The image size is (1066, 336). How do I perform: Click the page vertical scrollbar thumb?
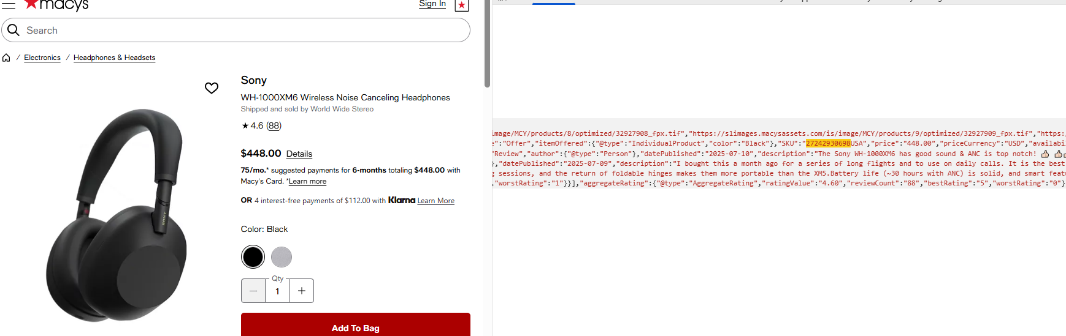tap(487, 43)
